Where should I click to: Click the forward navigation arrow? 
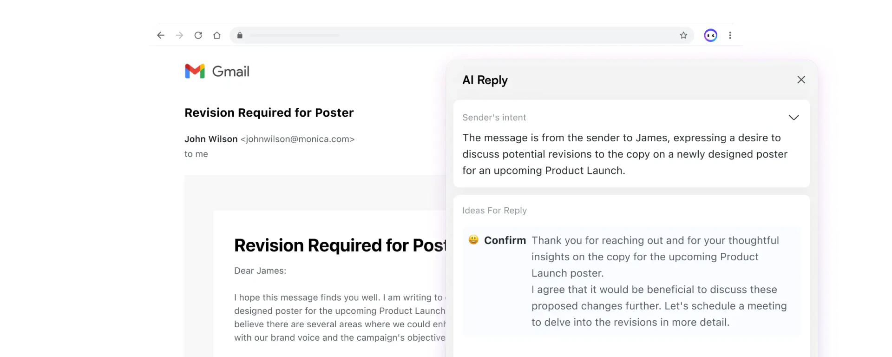tap(180, 35)
